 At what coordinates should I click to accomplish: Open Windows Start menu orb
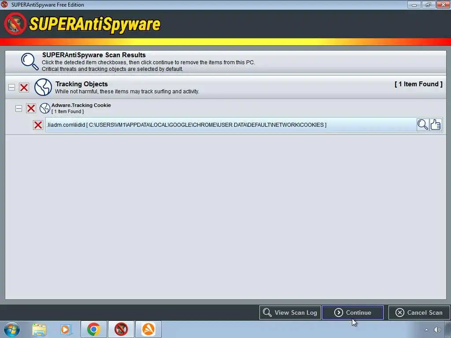(12, 329)
